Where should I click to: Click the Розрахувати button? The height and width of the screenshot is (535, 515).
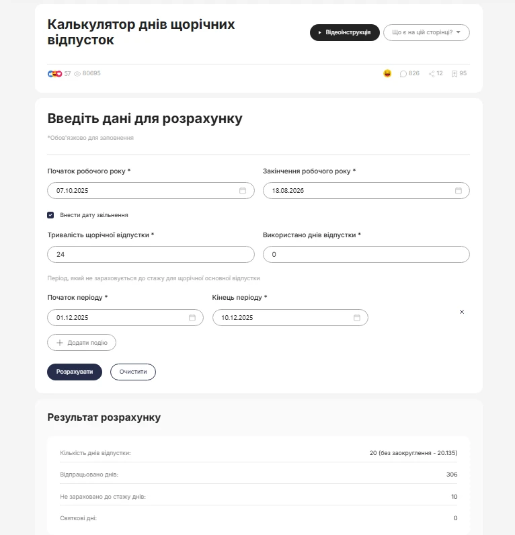(x=75, y=372)
